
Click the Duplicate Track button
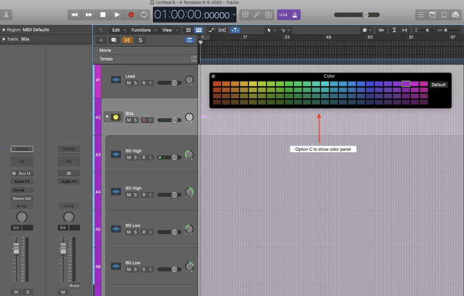point(114,40)
